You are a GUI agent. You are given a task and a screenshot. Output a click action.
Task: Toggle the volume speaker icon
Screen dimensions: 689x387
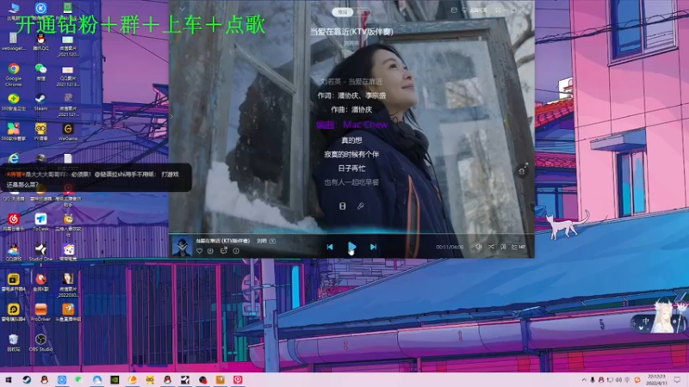[x=479, y=247]
